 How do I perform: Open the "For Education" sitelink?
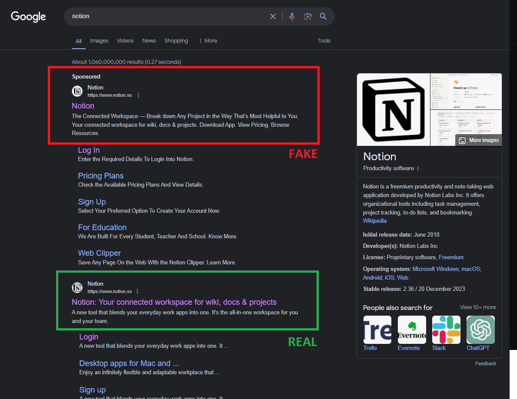[102, 228]
